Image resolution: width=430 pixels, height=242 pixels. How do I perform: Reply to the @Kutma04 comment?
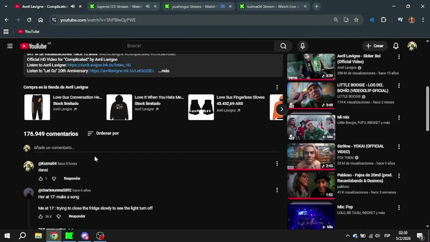[x=72, y=178]
